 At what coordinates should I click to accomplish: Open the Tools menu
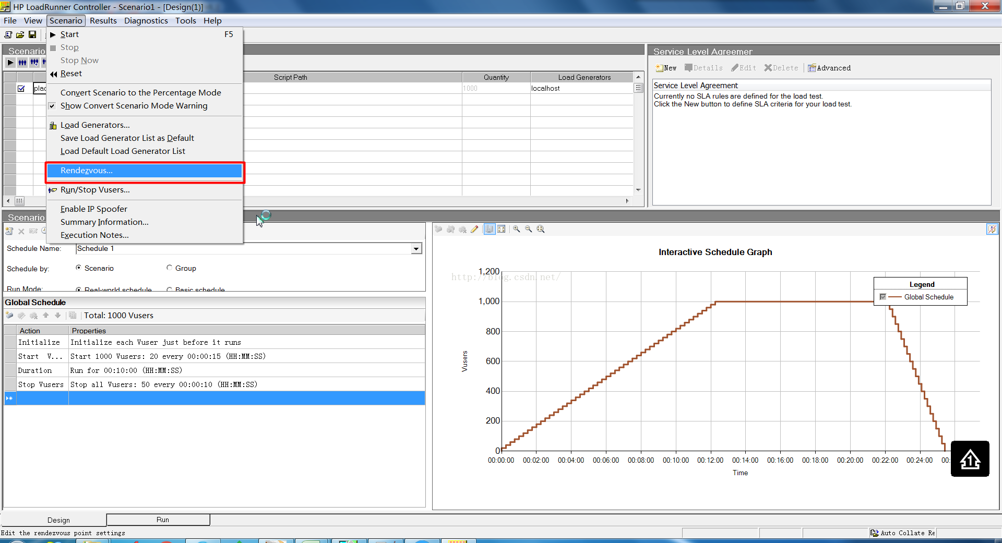click(186, 21)
